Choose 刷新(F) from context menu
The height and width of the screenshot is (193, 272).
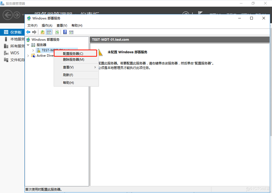(76, 75)
